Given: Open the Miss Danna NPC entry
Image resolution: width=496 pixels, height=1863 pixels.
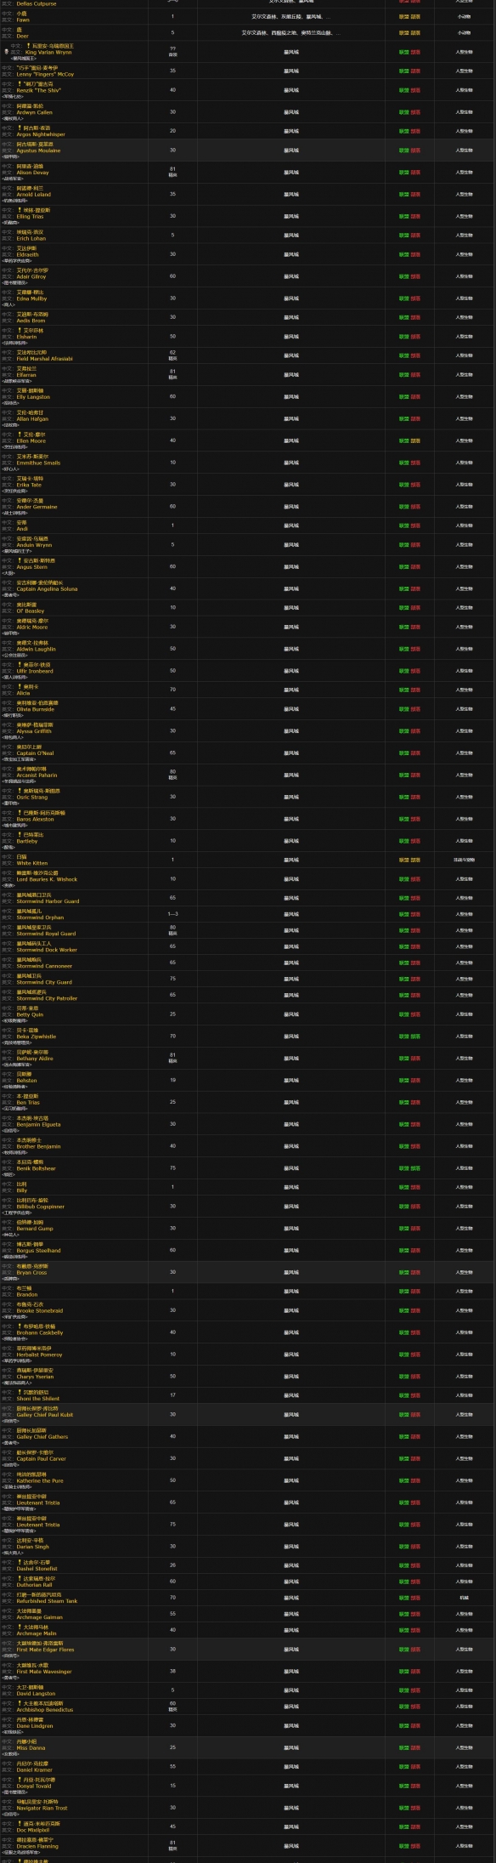Looking at the screenshot, I should click(x=31, y=1748).
